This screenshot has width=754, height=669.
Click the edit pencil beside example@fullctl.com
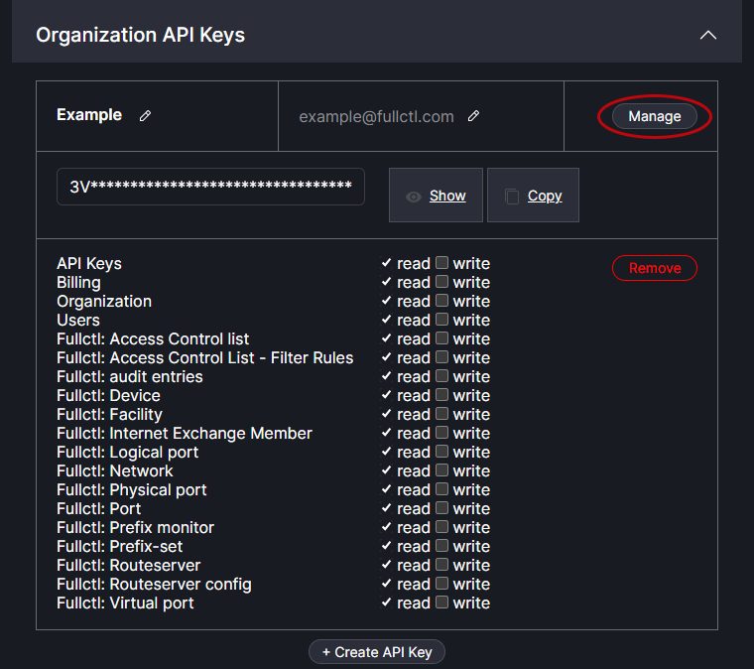(473, 116)
